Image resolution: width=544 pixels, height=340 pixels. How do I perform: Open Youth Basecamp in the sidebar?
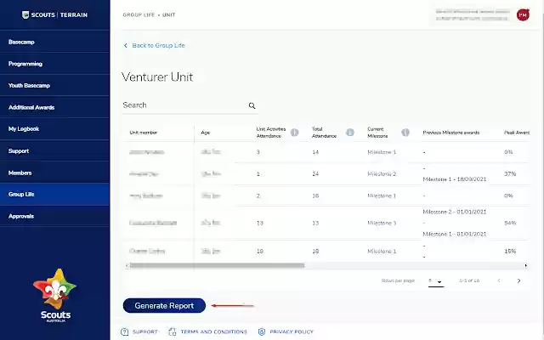click(54, 85)
